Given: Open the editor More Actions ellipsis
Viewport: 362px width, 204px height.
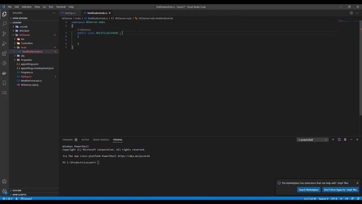Looking at the screenshot, I should point(357,13).
